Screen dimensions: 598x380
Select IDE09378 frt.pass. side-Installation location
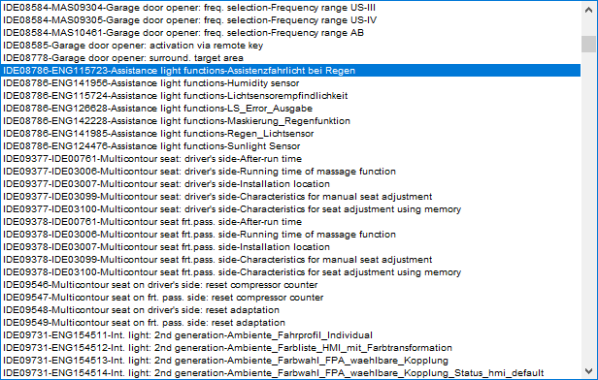coord(290,246)
